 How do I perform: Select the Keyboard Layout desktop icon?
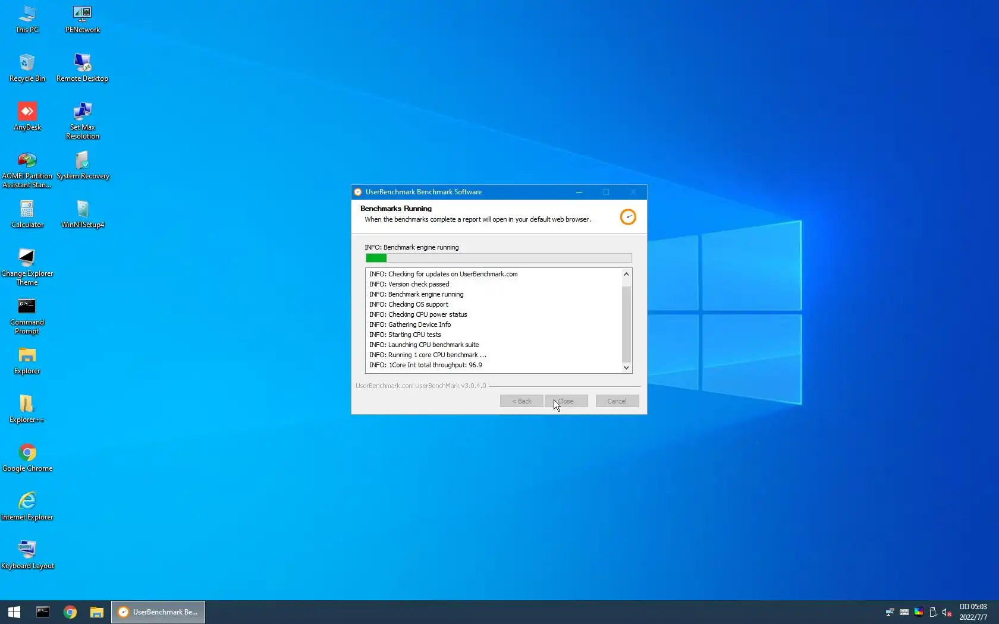coord(27,555)
